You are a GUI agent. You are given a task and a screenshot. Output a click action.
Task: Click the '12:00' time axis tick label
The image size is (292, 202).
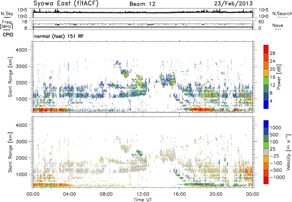tap(143, 194)
